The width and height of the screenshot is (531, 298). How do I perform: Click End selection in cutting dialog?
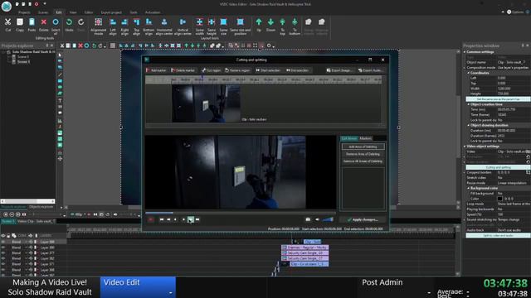pos(297,70)
